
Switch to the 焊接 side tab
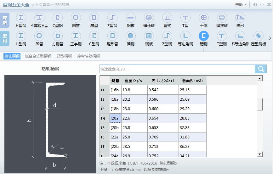pos(5,20)
